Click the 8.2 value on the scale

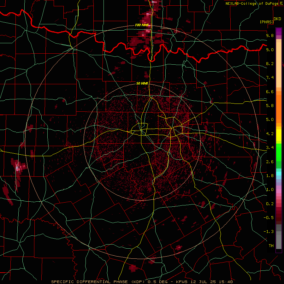270,63
